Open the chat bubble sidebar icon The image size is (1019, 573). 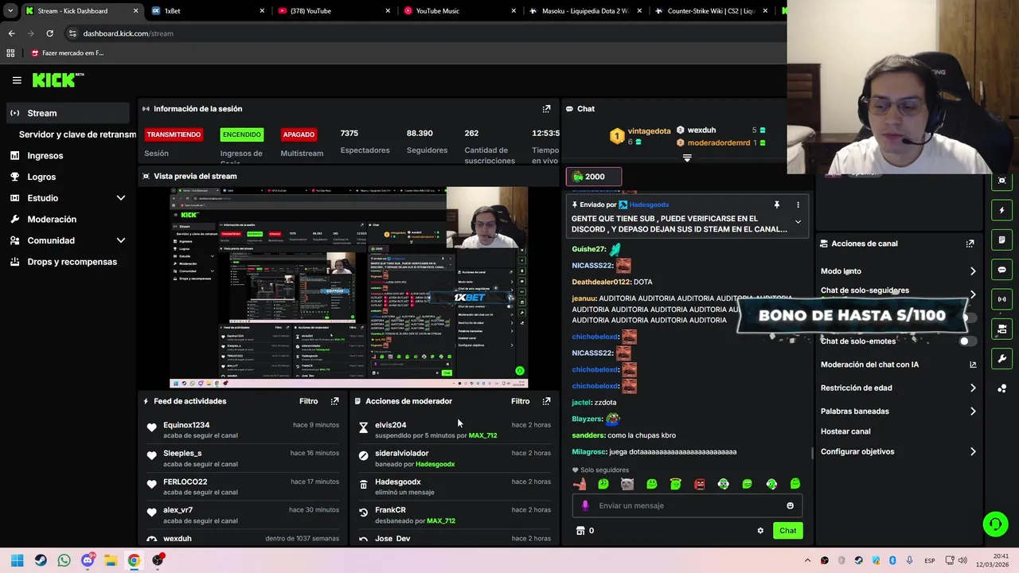pyautogui.click(x=1001, y=270)
